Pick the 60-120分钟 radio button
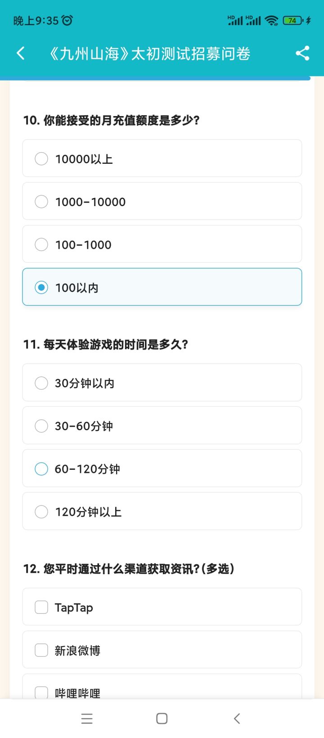 pyautogui.click(x=41, y=469)
